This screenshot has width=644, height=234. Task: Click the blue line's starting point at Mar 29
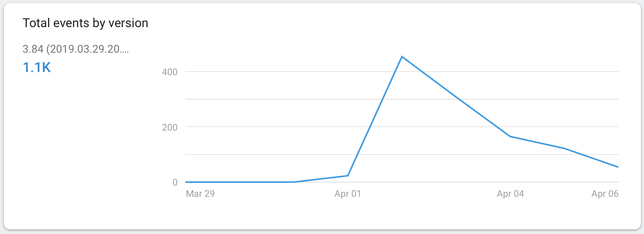pyautogui.click(x=186, y=182)
